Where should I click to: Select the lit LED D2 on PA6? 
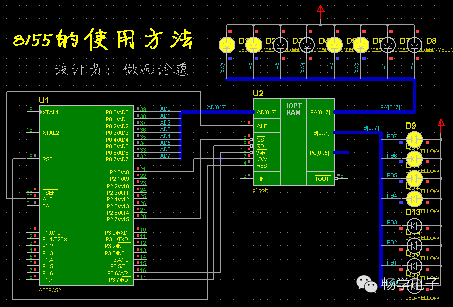click(253, 45)
